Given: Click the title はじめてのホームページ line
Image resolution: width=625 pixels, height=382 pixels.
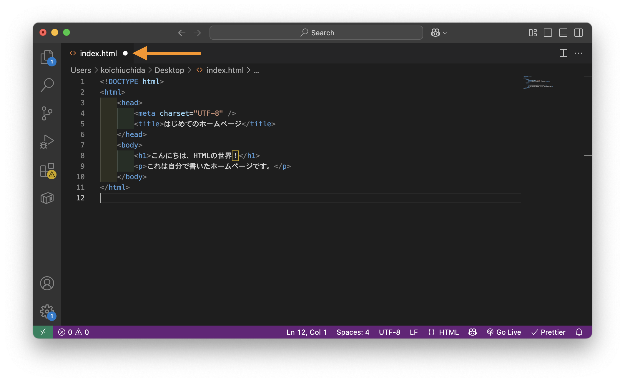Looking at the screenshot, I should click(205, 124).
